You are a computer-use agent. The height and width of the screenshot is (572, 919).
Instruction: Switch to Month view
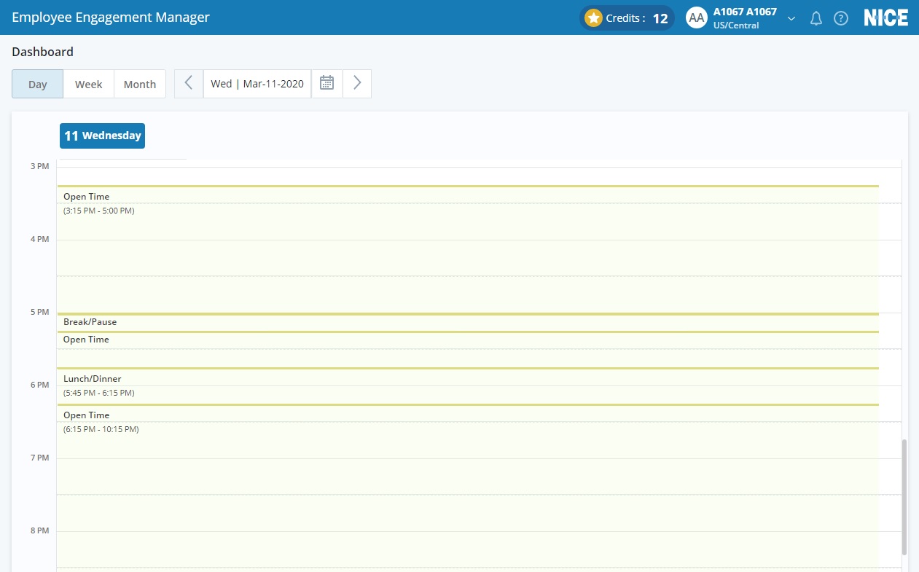click(140, 84)
